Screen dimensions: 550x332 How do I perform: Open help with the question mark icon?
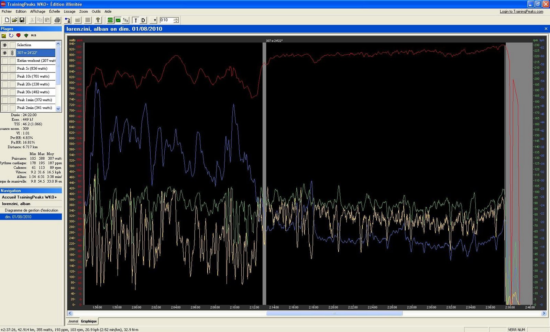(x=98, y=20)
